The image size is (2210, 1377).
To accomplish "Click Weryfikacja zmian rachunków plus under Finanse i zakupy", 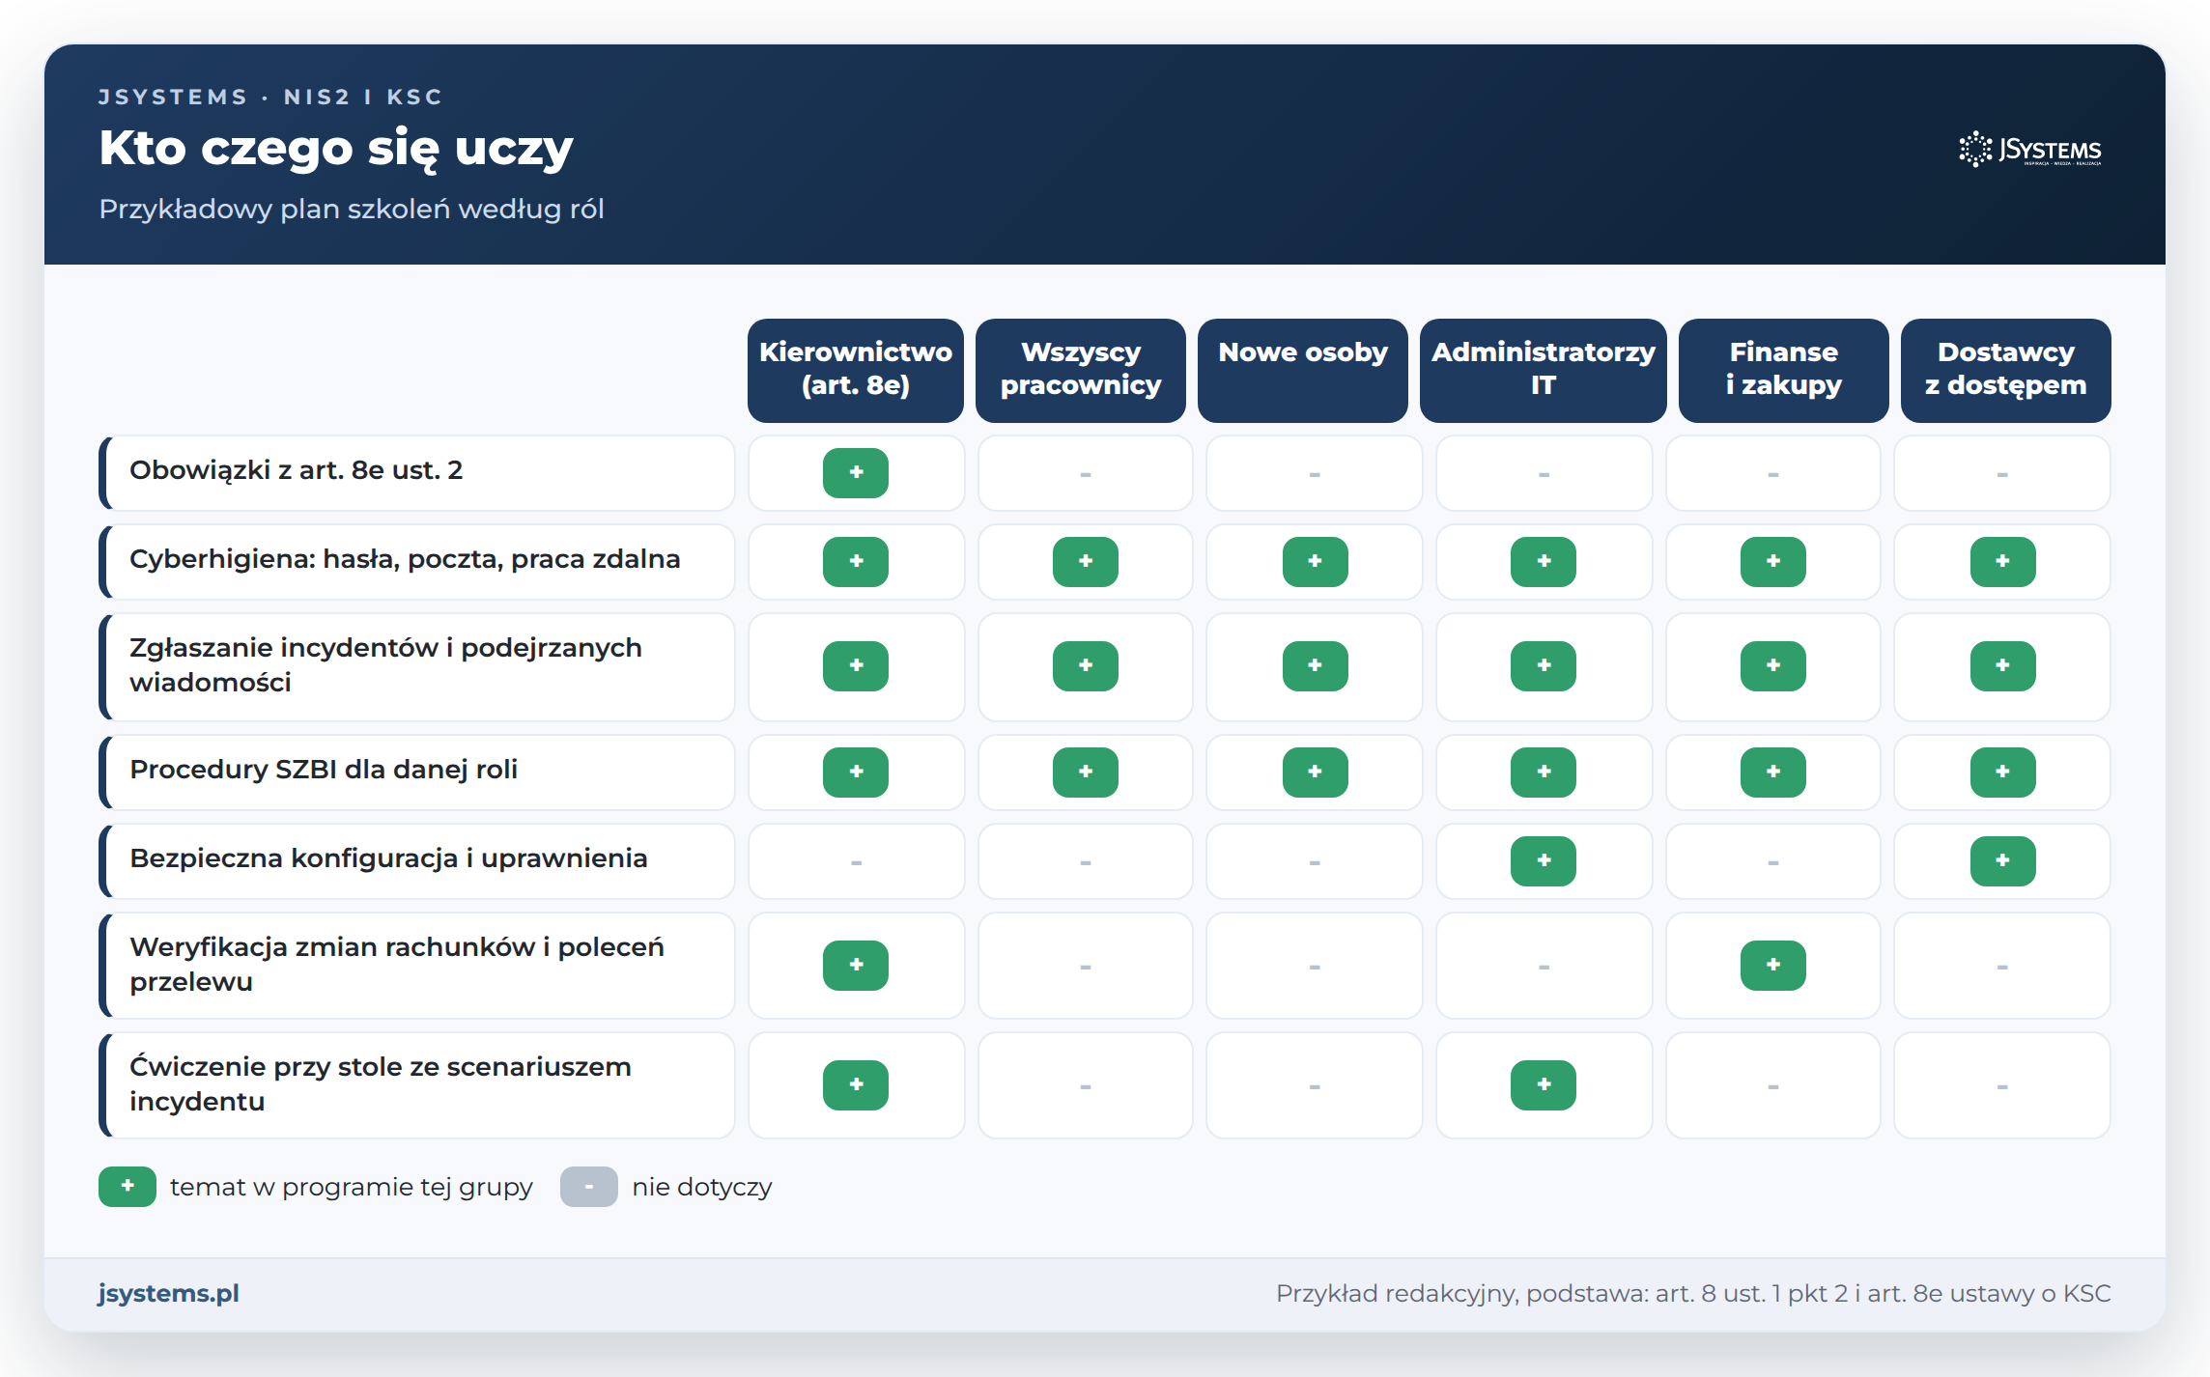I will 1773,966.
